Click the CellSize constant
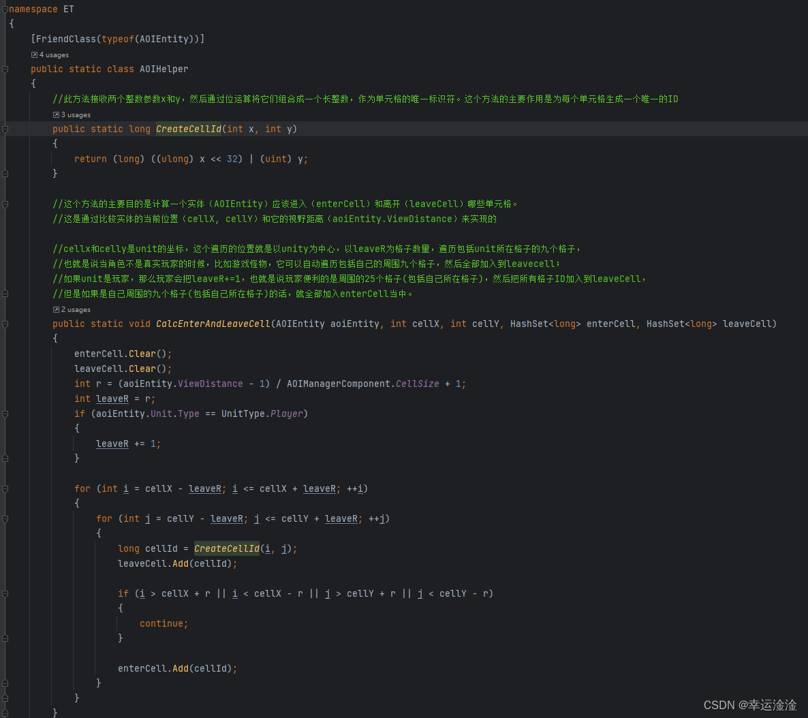Image resolution: width=808 pixels, height=718 pixels. [x=418, y=384]
